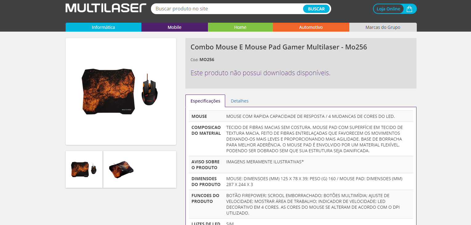Click the shopping bag icon

(409, 9)
